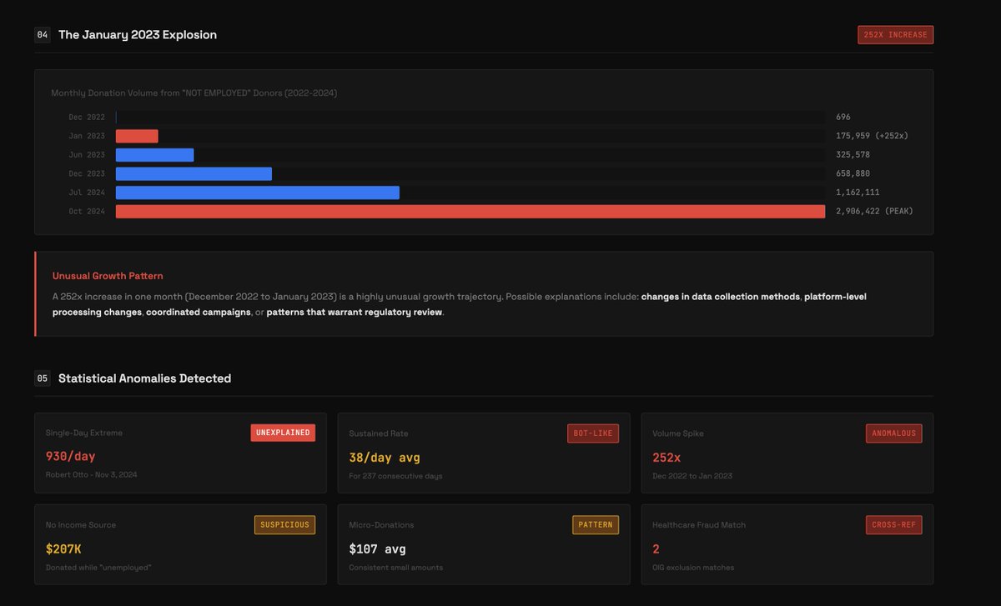1001x606 pixels.
Task: Click the $207K figure
Action: coord(63,549)
